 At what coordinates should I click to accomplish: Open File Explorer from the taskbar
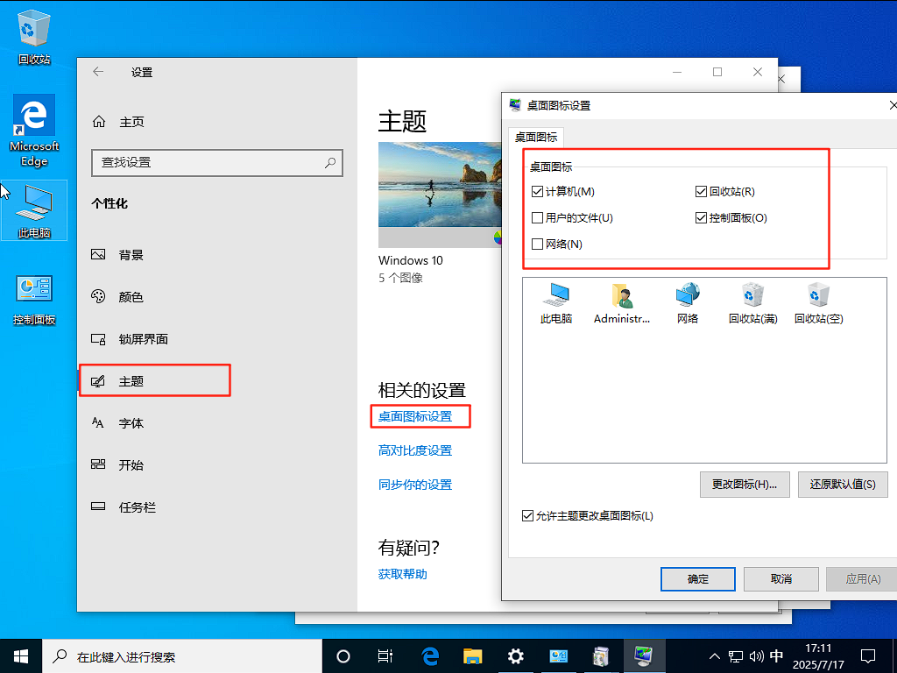pos(473,655)
